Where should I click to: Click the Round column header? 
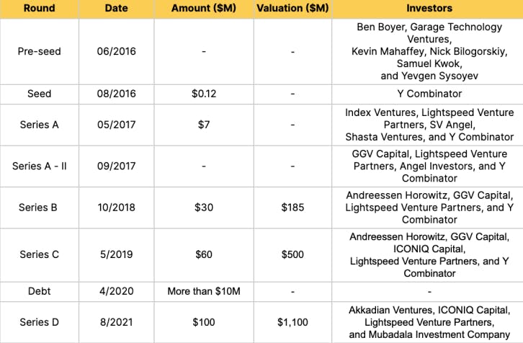pos(39,9)
